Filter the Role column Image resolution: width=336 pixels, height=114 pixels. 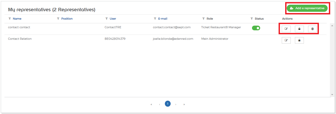(204, 19)
